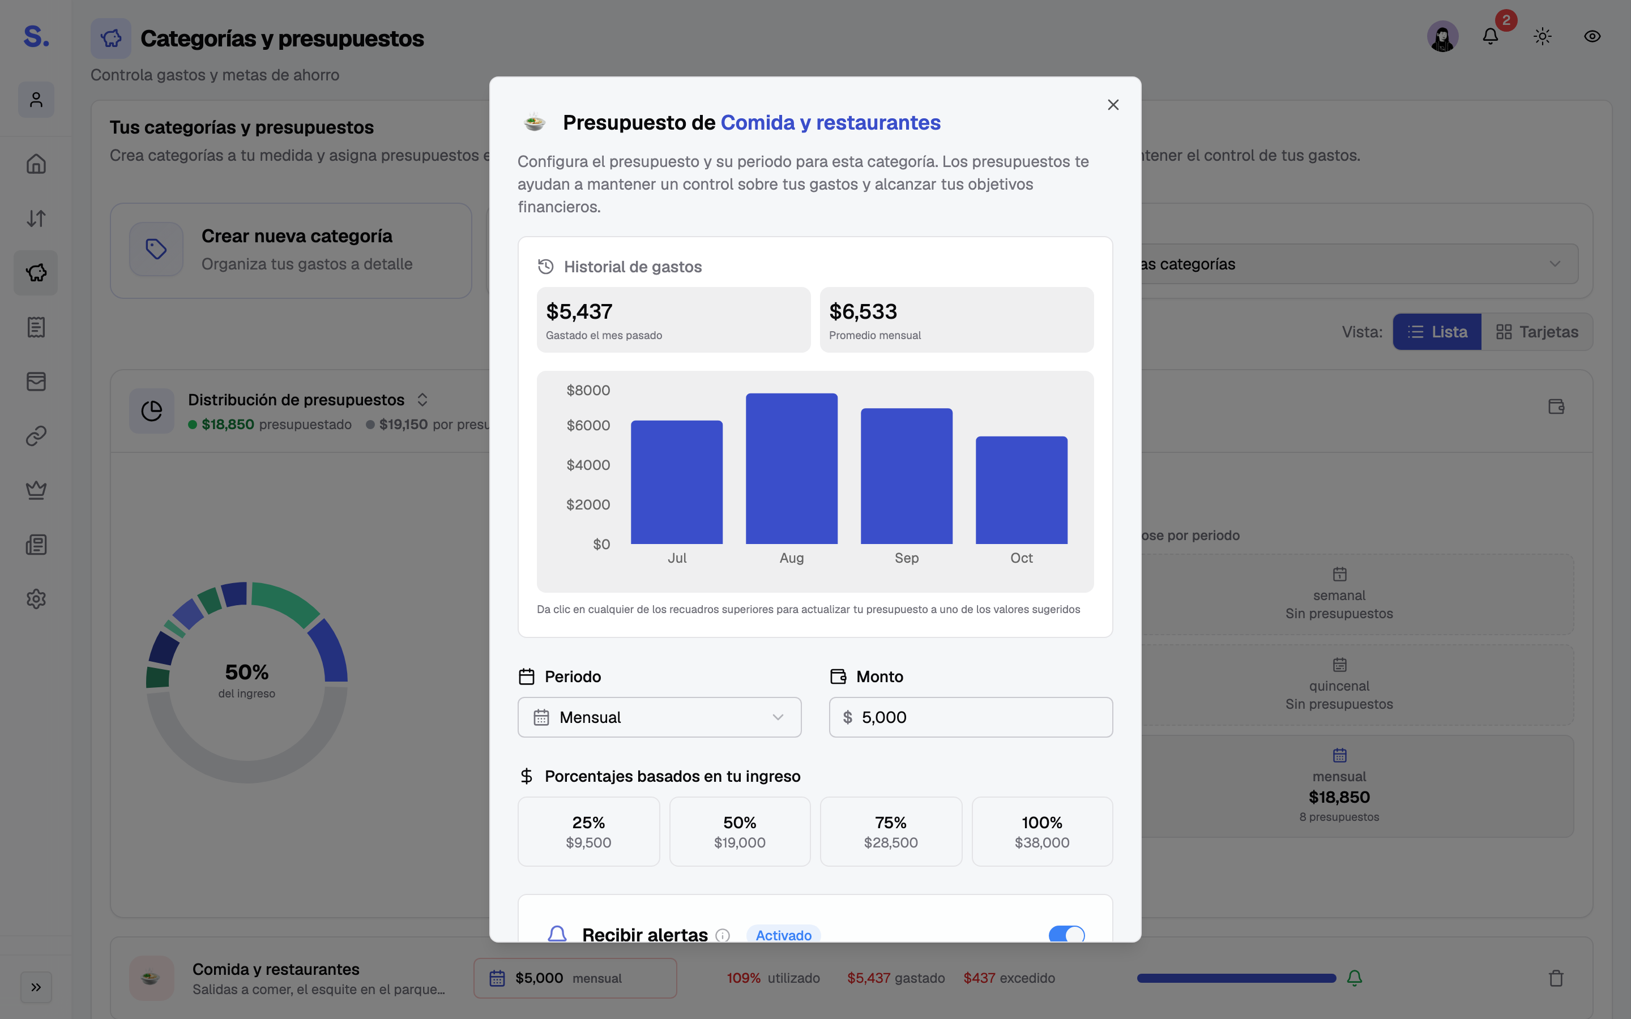Select the Aug bar in the chart
1631x1019 pixels.
791,468
